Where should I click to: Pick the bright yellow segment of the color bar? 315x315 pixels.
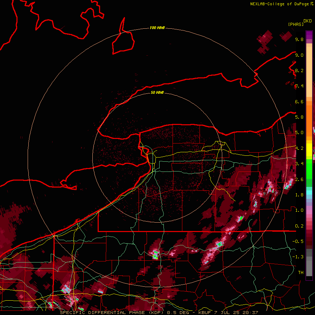pyautogui.click(x=309, y=150)
